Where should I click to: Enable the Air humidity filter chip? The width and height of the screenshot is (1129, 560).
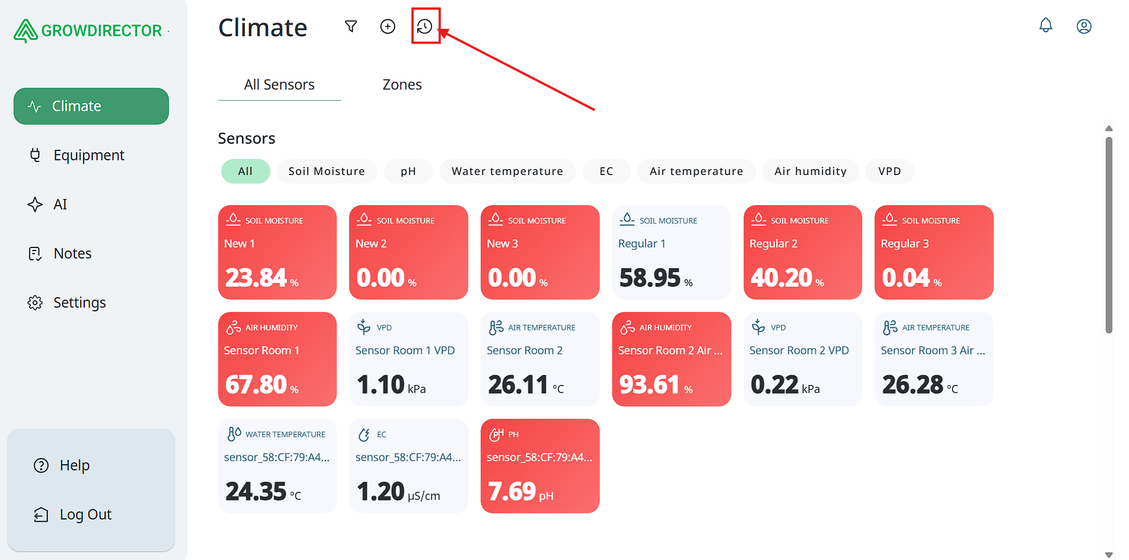(x=810, y=171)
